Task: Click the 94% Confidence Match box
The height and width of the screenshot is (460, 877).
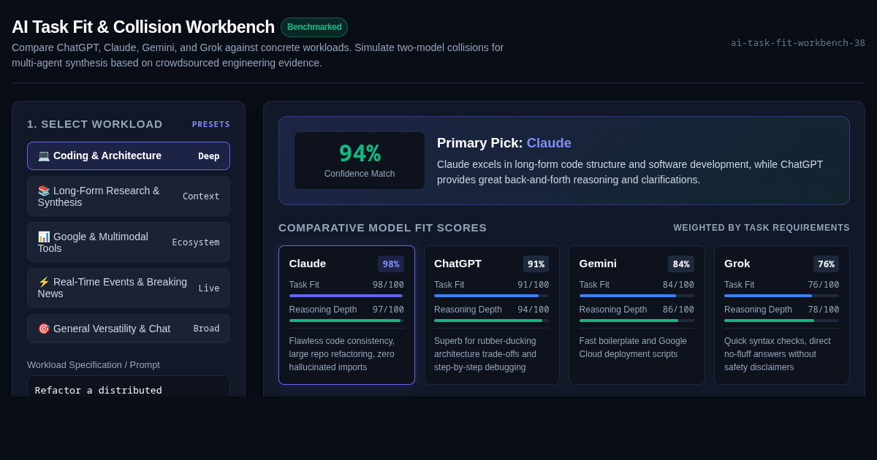Action: point(360,161)
